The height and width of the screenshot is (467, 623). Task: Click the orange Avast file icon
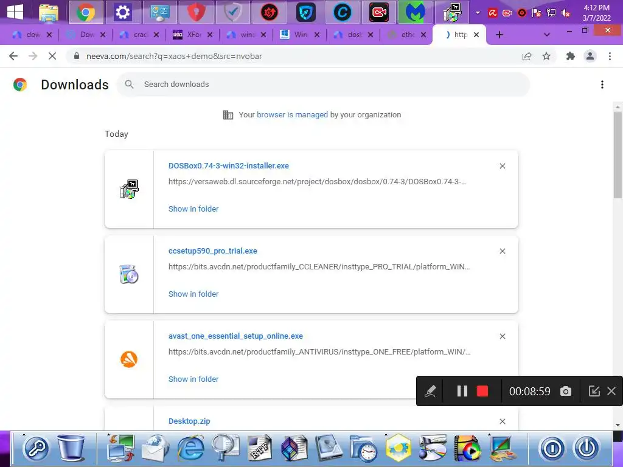129,359
